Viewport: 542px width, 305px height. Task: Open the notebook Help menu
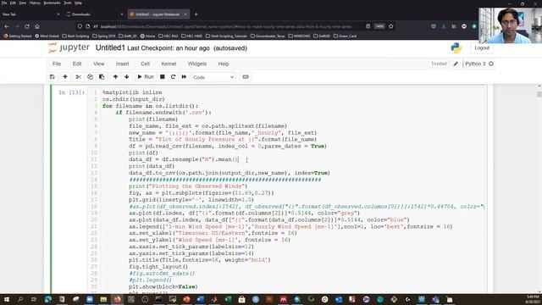[x=224, y=64]
